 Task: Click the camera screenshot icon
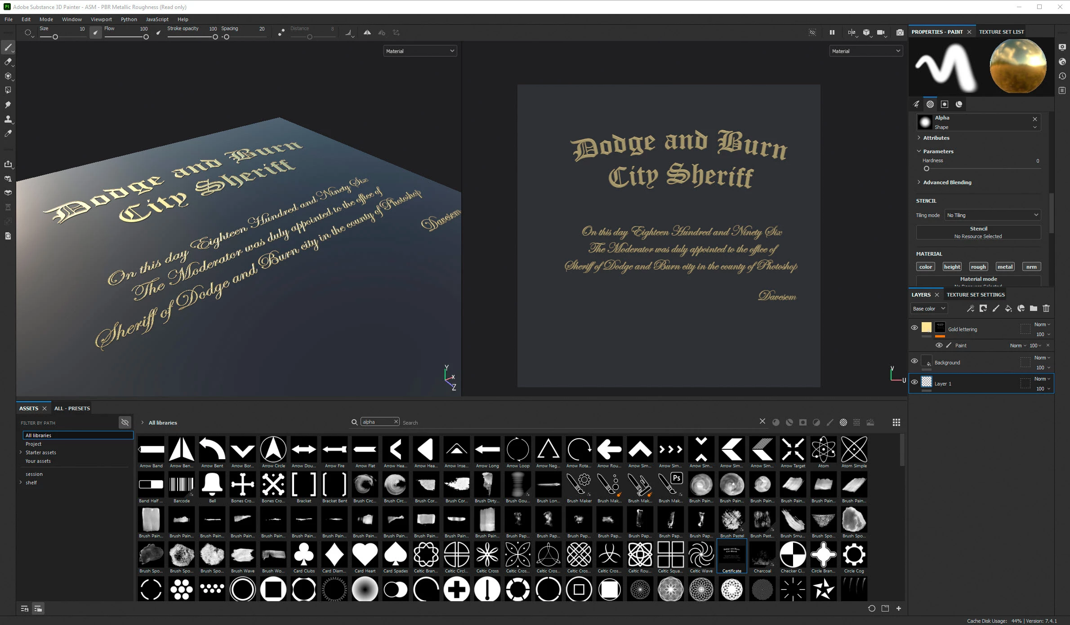pyautogui.click(x=900, y=32)
